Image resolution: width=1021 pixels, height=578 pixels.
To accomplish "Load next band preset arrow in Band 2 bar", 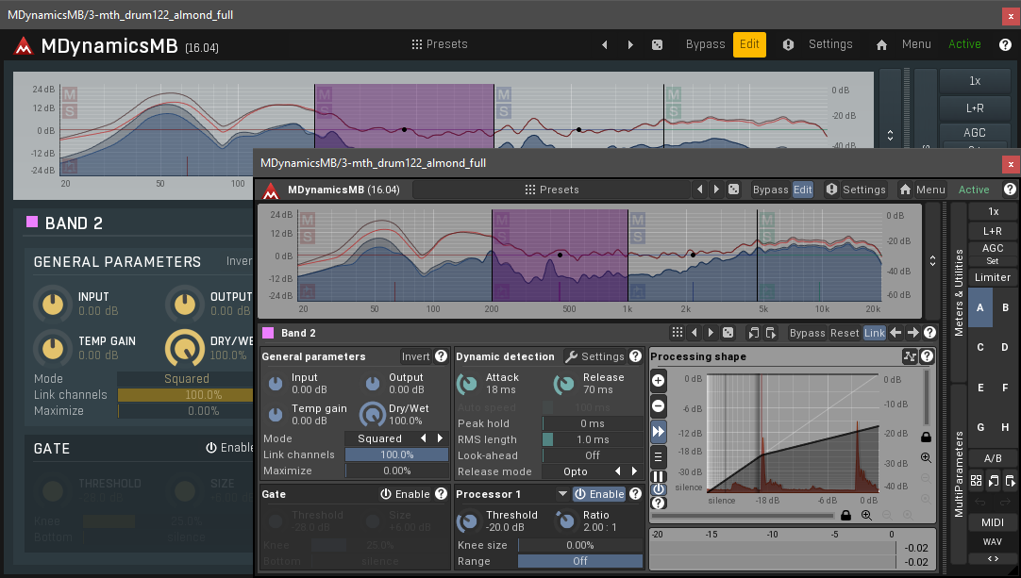I will point(711,333).
